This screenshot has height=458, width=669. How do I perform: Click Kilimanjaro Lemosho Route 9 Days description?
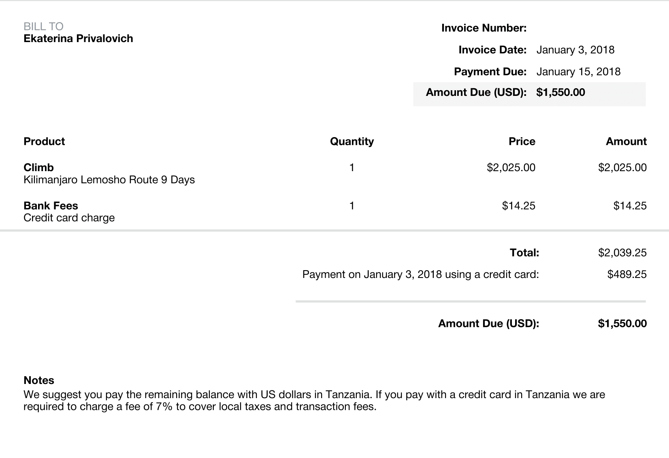tap(109, 180)
